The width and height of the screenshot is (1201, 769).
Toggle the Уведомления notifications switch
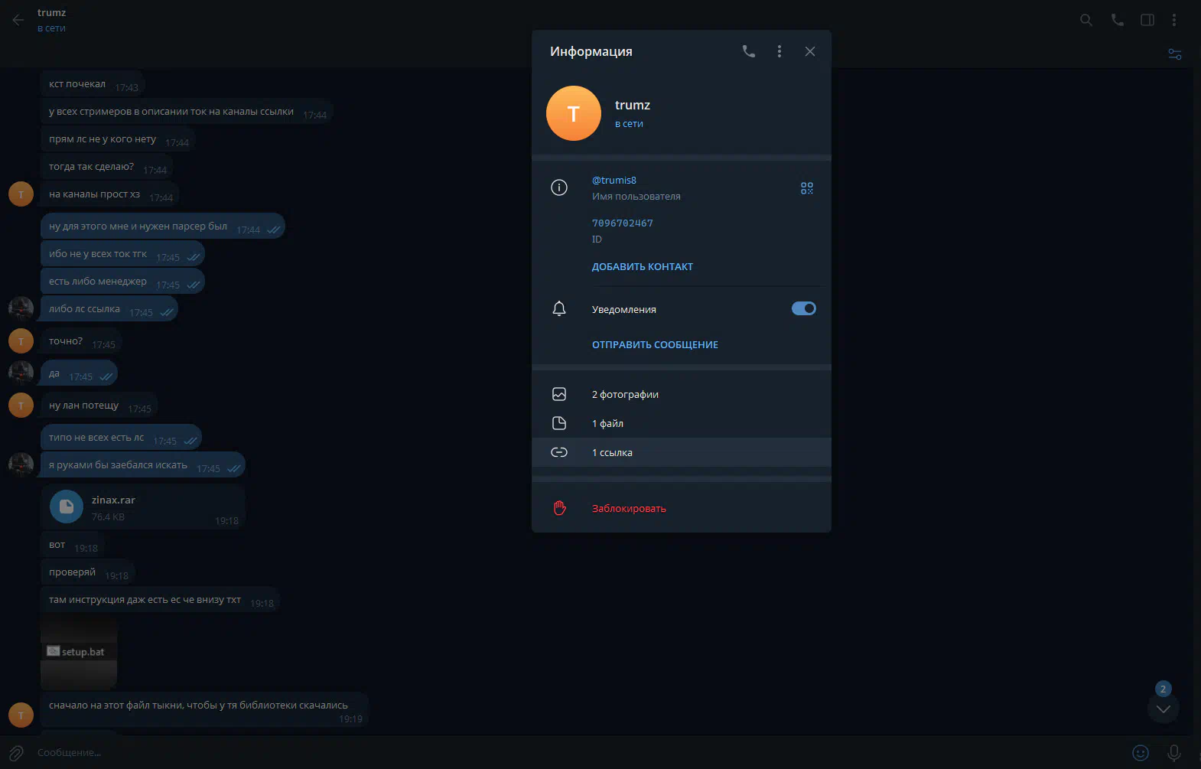(x=803, y=308)
